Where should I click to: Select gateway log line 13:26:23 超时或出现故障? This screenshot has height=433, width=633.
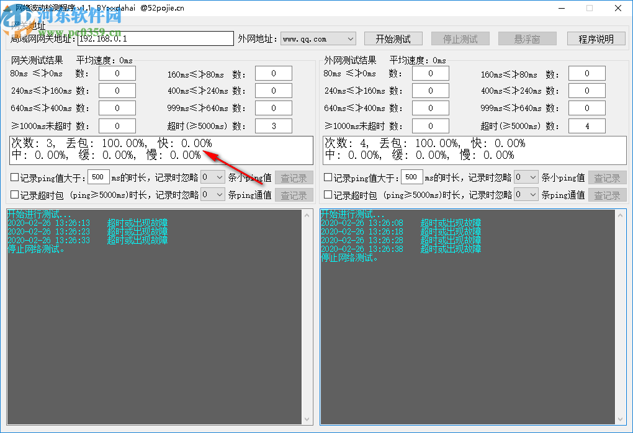point(88,231)
